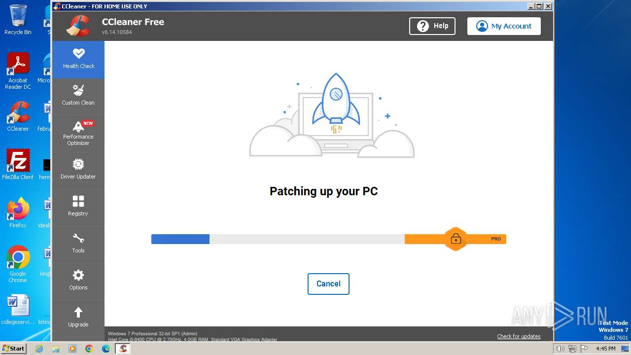Click the CCleaner logo in header
Viewport: 631px width, 355px height.
click(x=78, y=26)
